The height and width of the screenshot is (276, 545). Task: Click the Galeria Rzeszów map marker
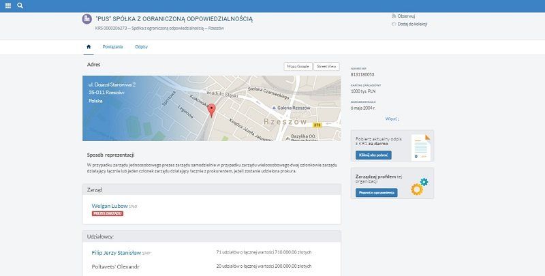pyautogui.click(x=274, y=108)
